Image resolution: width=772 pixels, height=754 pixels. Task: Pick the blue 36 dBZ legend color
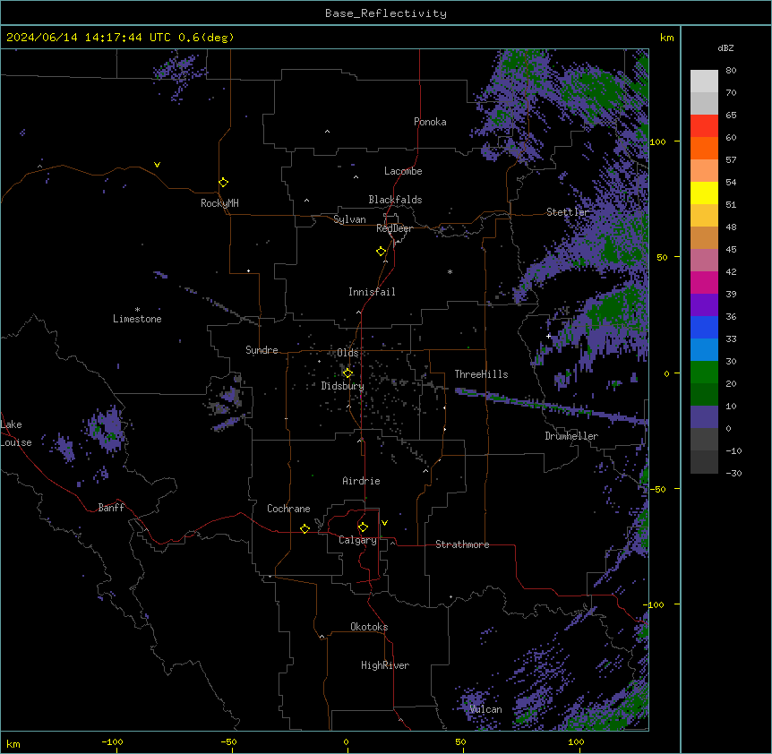click(704, 327)
